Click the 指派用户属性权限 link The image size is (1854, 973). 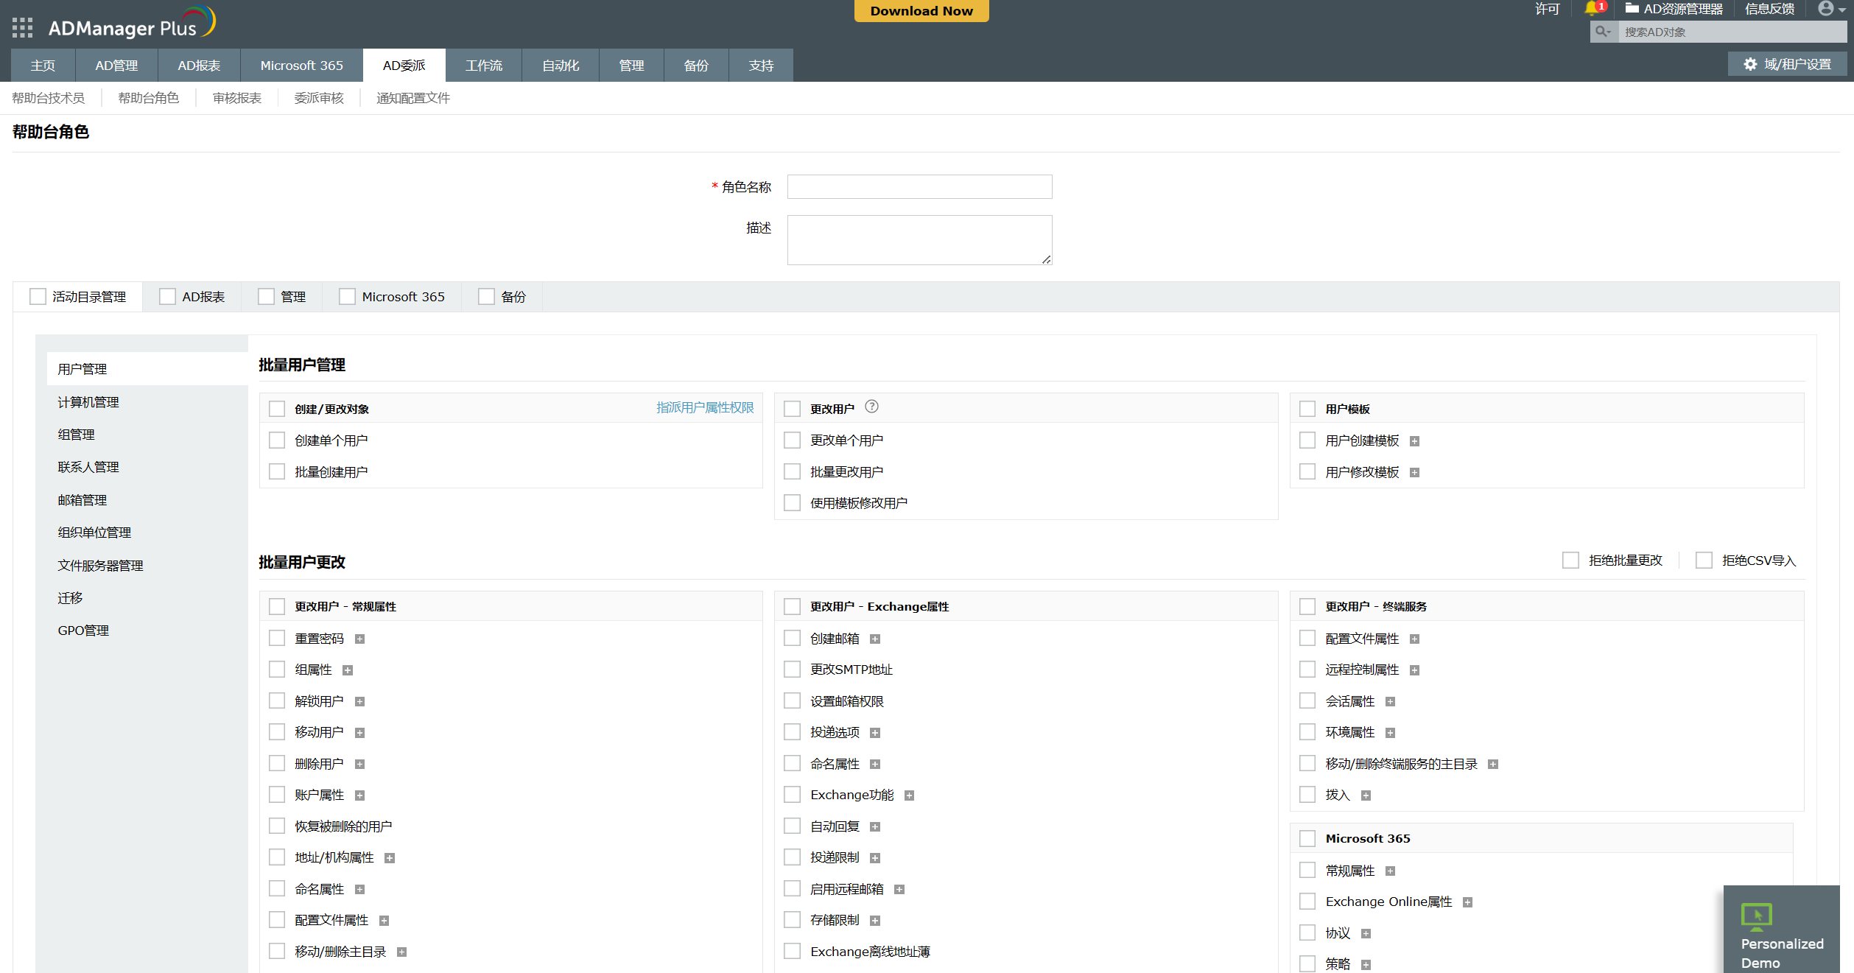point(704,408)
